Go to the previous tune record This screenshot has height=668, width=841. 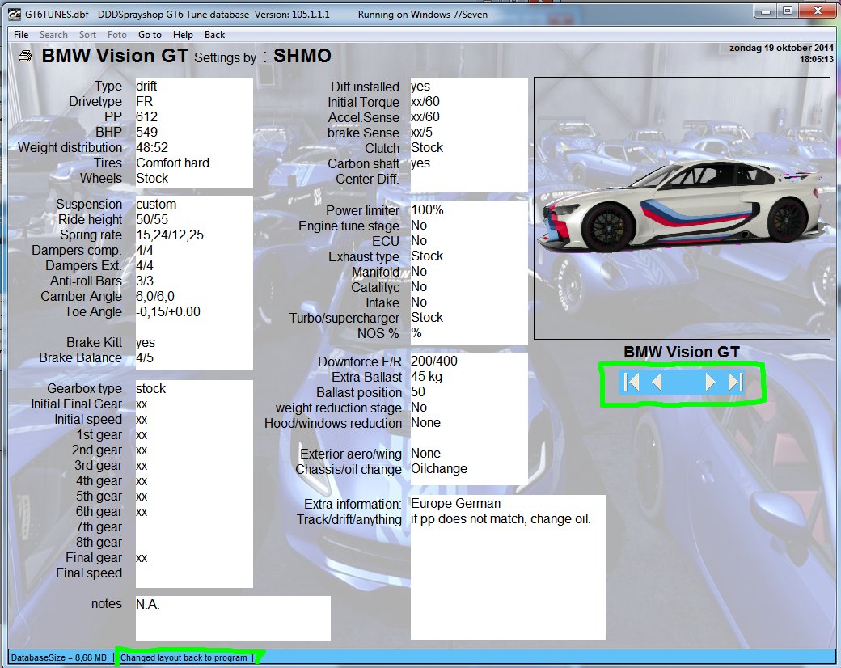(x=657, y=382)
